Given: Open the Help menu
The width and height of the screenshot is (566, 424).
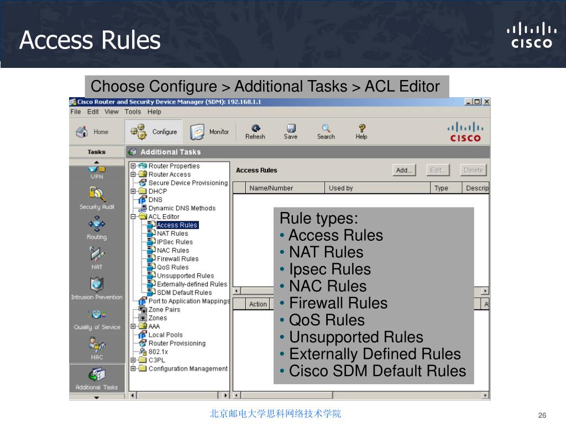Looking at the screenshot, I should (x=154, y=112).
